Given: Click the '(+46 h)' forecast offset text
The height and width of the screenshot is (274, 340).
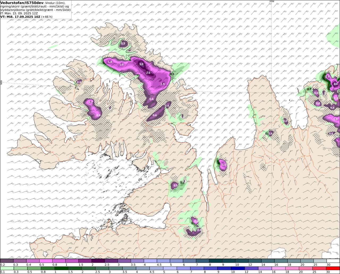Looking at the screenshot, I should (47, 16).
